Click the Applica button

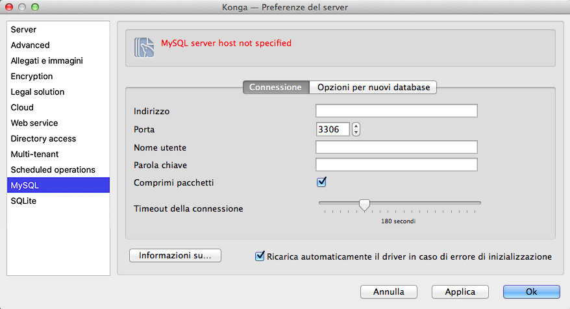click(x=460, y=291)
